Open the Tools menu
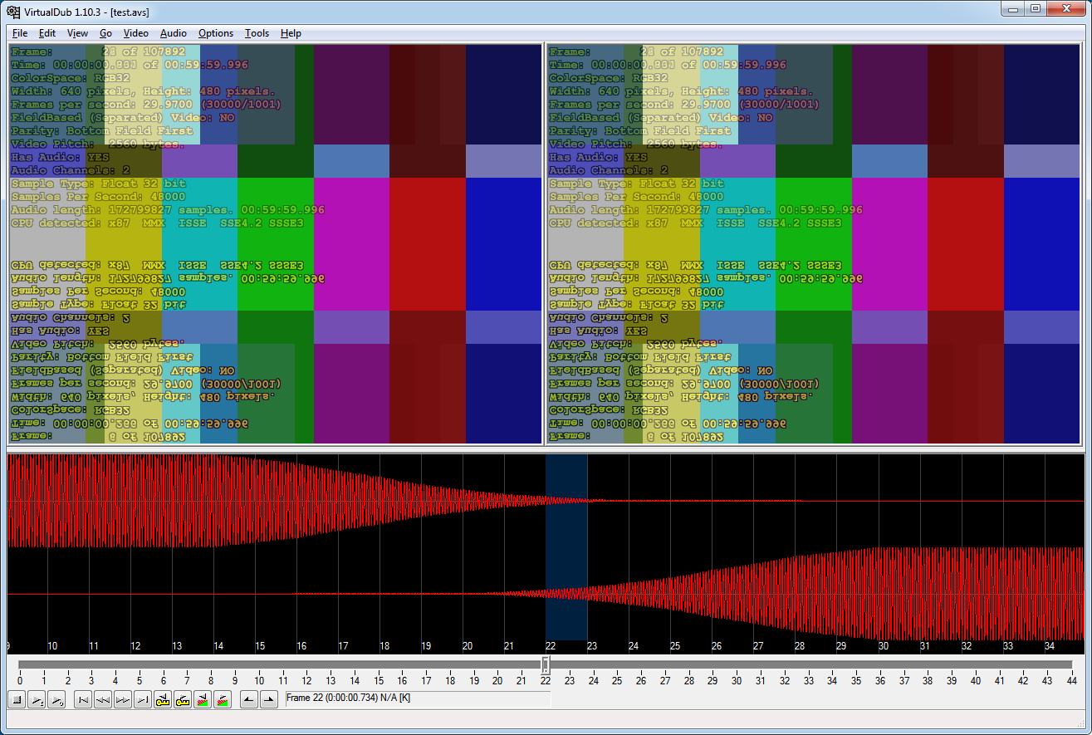Viewport: 1092px width, 735px height. (x=257, y=33)
